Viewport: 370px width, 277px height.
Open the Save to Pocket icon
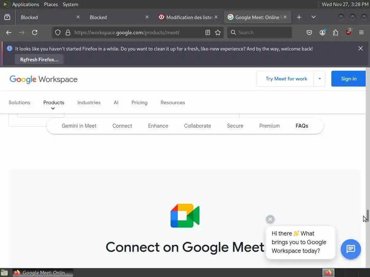coord(309,32)
